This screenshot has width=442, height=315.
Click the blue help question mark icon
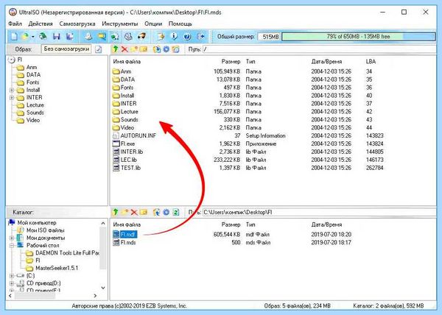pyautogui.click(x=187, y=36)
